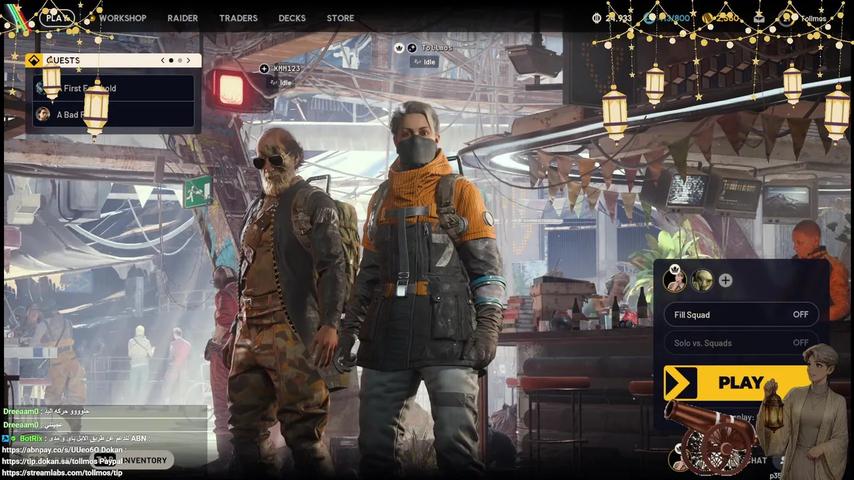Viewport: 854px width, 480px height.
Task: Open the 'A First Foothold' quest row
Action: 113,88
